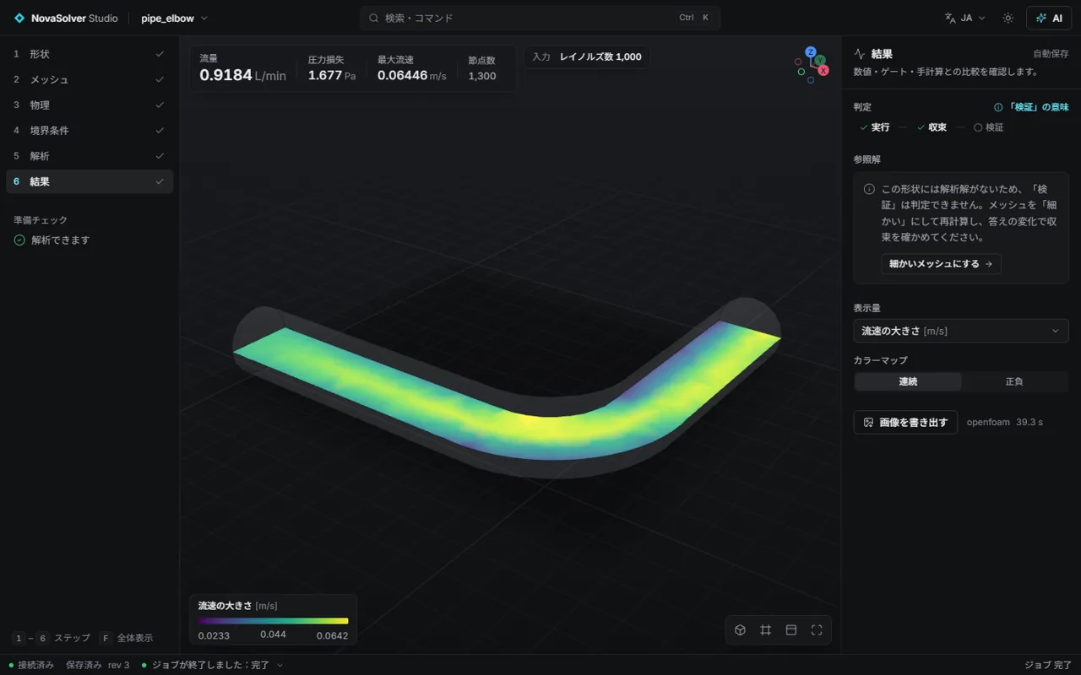This screenshot has height=675, width=1081.
Task: Open the pipe_elbow project dropdown
Action: pyautogui.click(x=174, y=18)
